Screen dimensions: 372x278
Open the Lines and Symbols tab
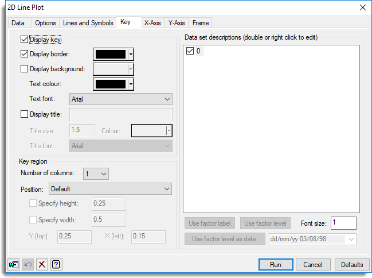[x=88, y=23]
